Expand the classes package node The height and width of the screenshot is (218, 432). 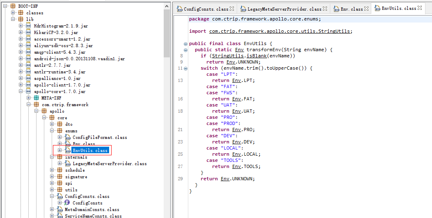pos(13,13)
